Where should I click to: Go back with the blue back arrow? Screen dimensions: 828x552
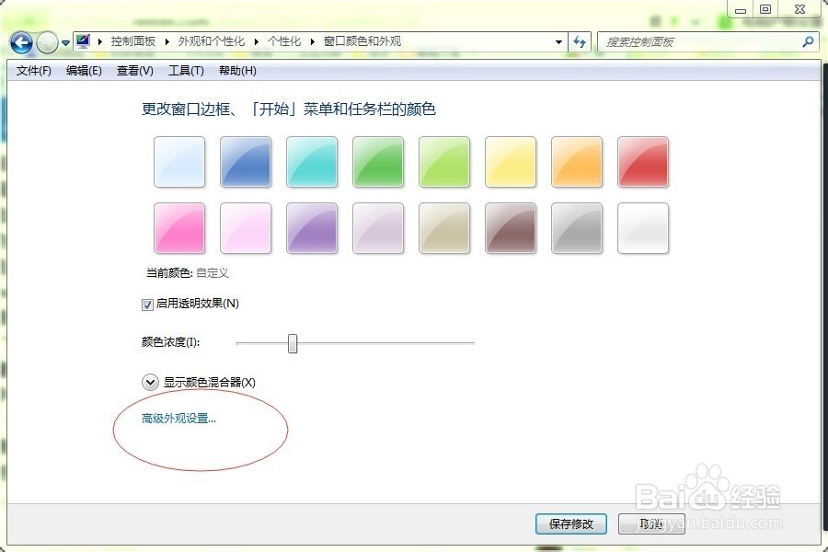pyautogui.click(x=21, y=42)
